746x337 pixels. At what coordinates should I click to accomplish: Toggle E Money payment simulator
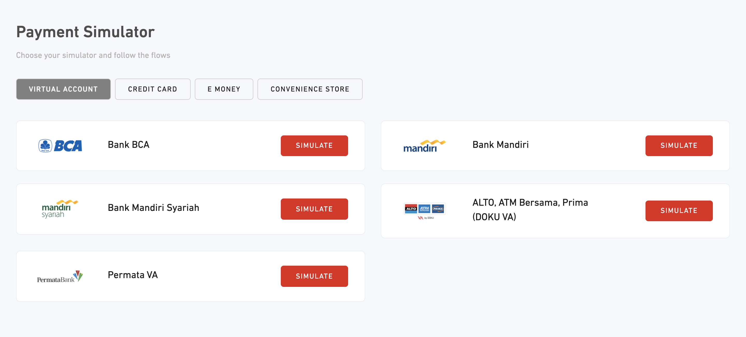click(224, 89)
